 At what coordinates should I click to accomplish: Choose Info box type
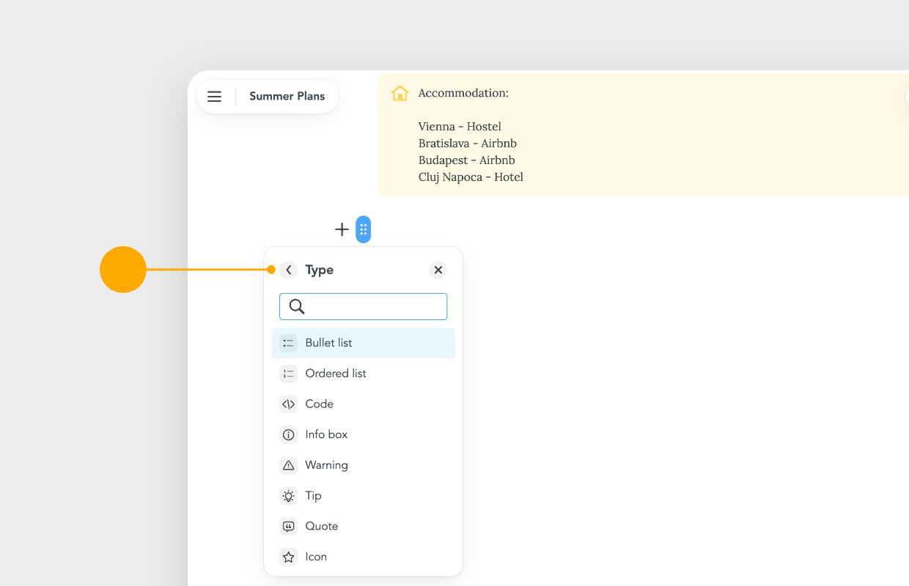tap(364, 435)
